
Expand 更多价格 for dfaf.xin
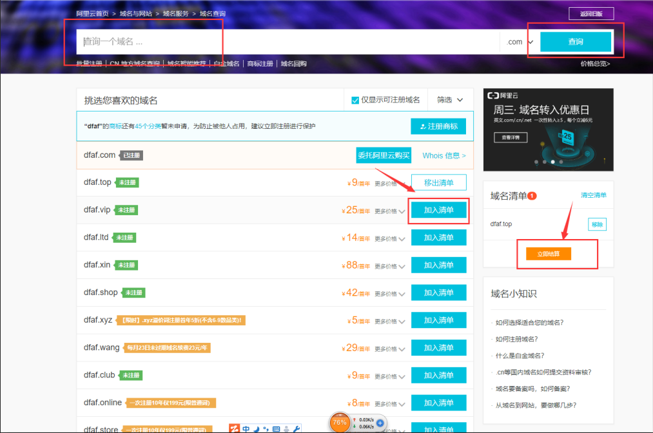pyautogui.click(x=390, y=266)
